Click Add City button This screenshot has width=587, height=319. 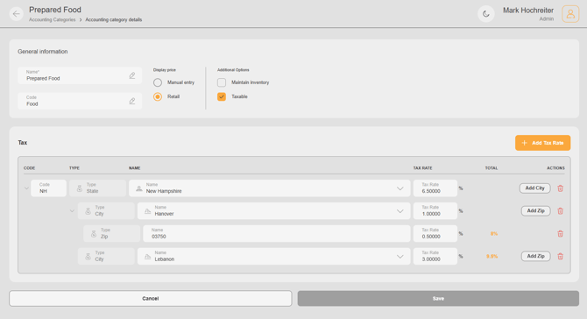pyautogui.click(x=534, y=188)
